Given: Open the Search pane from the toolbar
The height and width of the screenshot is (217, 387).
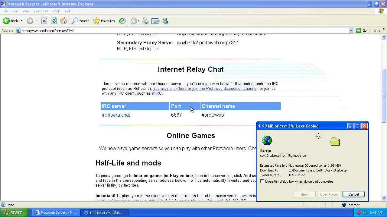Looking at the screenshot, I should coord(80,21).
